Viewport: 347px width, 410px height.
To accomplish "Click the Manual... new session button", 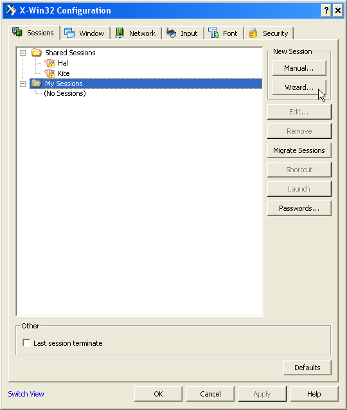I will (299, 68).
